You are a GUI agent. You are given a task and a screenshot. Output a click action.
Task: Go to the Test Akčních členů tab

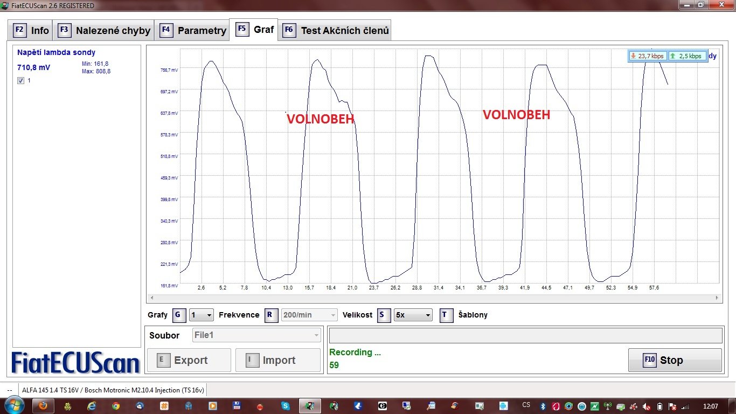click(335, 30)
